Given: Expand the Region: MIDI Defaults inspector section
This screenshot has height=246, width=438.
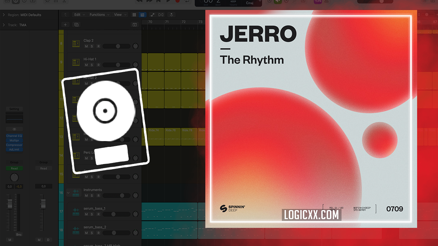Looking at the screenshot, I should [x=4, y=15].
